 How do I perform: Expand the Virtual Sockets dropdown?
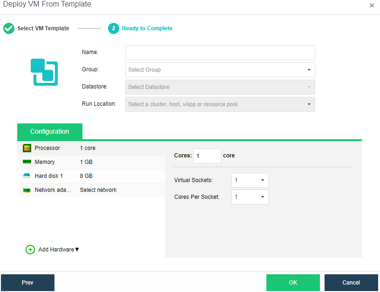pyautogui.click(x=250, y=180)
